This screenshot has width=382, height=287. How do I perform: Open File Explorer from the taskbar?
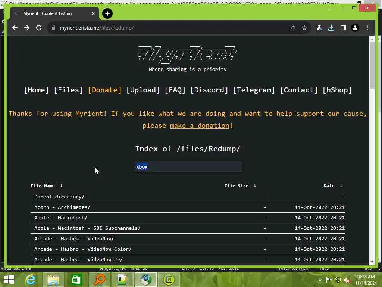click(x=53, y=280)
